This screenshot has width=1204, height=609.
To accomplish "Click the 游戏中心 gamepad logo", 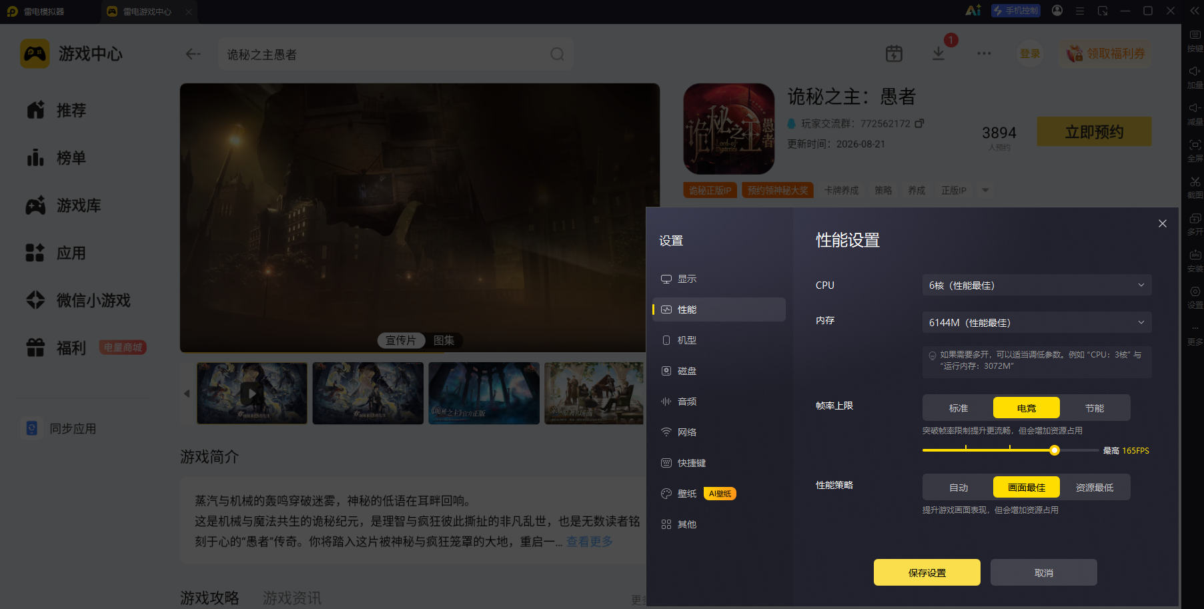I will pos(35,53).
